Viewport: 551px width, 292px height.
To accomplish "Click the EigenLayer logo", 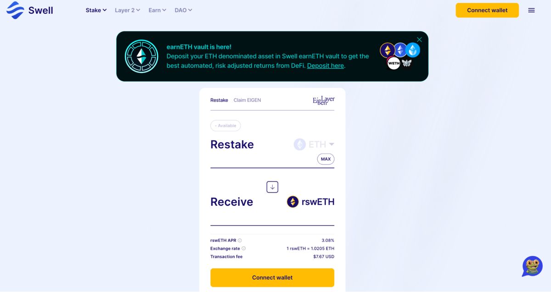I will point(324,100).
